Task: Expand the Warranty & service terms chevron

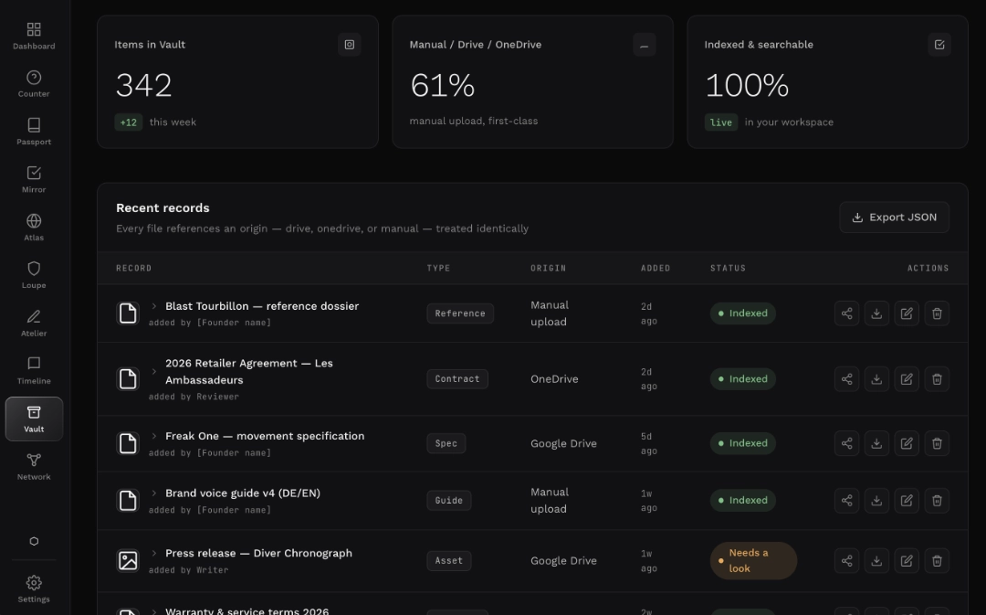Action: click(154, 610)
